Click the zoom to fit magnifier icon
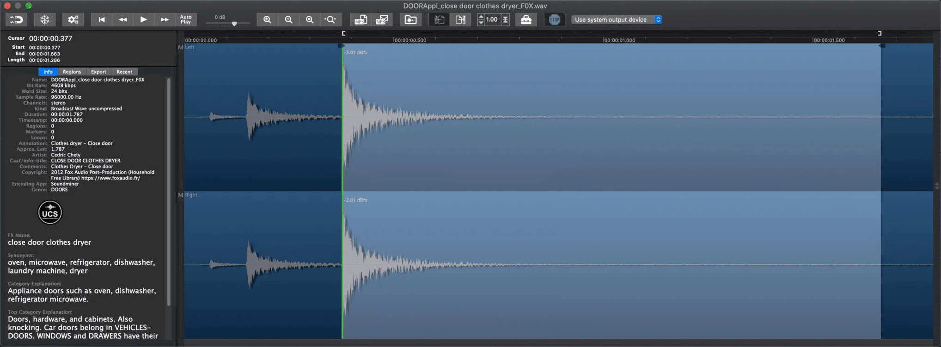This screenshot has height=347, width=941. 310,19
